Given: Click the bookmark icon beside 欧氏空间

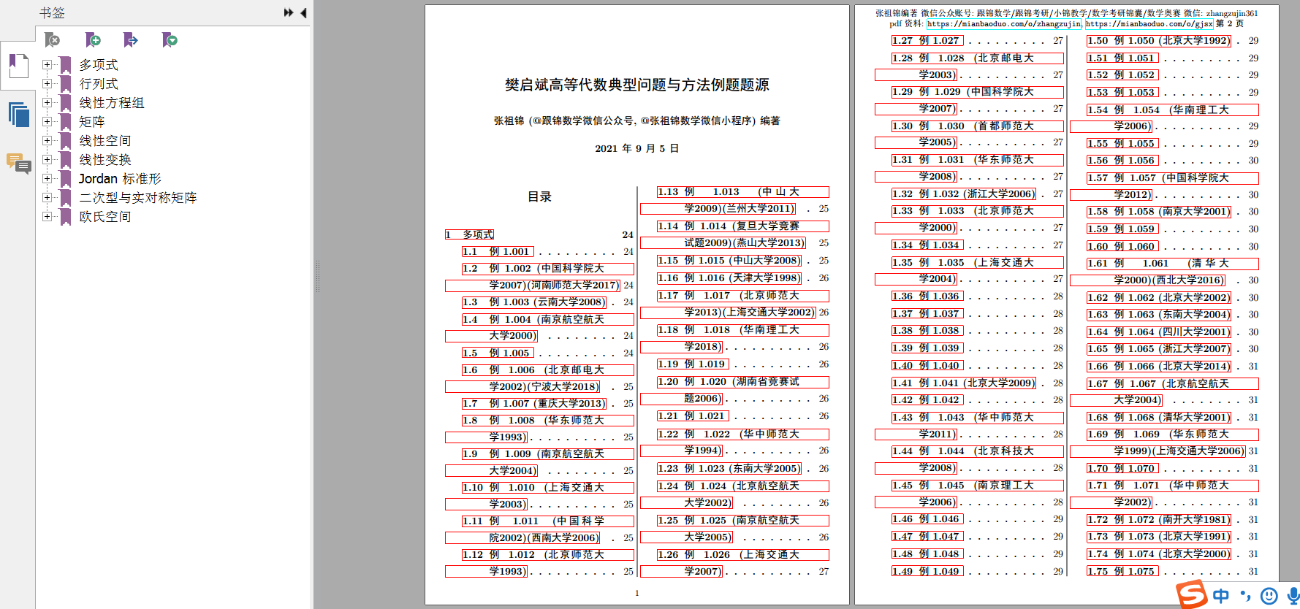Looking at the screenshot, I should [66, 217].
